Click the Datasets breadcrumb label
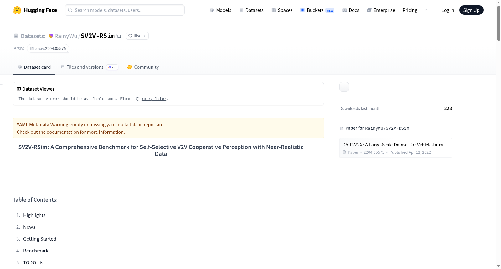The width and height of the screenshot is (501, 269). pos(33,36)
